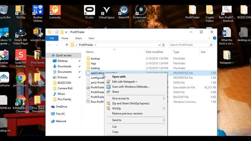The height and width of the screenshot is (141, 251).
Task: Open BUZZCOIN folder in navigation pane
Action: coord(64,83)
